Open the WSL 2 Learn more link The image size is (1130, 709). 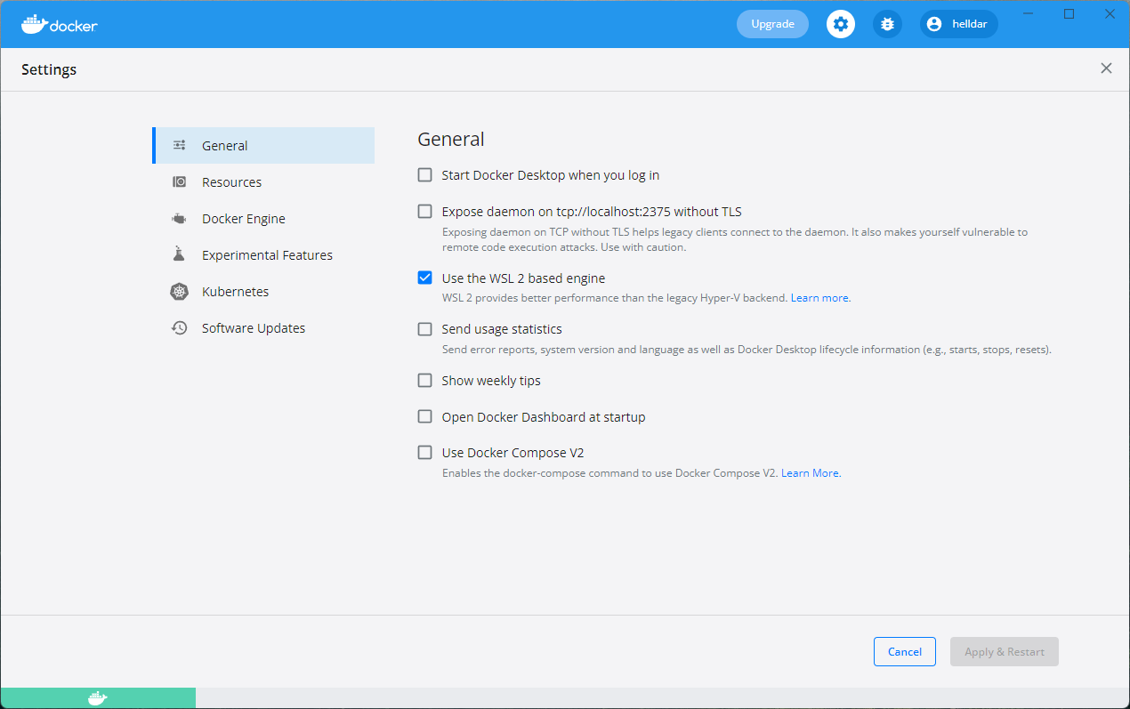(819, 298)
